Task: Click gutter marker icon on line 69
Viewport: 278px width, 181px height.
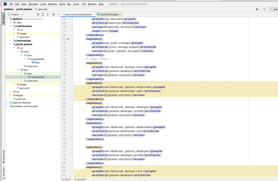Action: coord(68,39)
